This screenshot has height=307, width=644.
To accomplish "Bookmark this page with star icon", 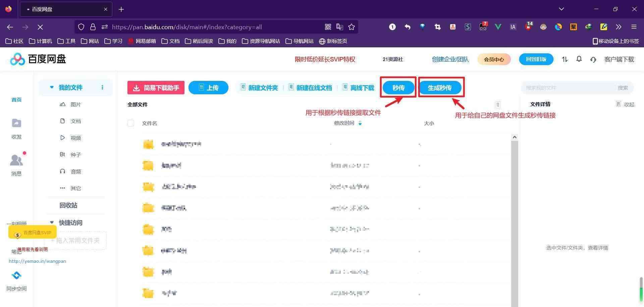I will [352, 27].
